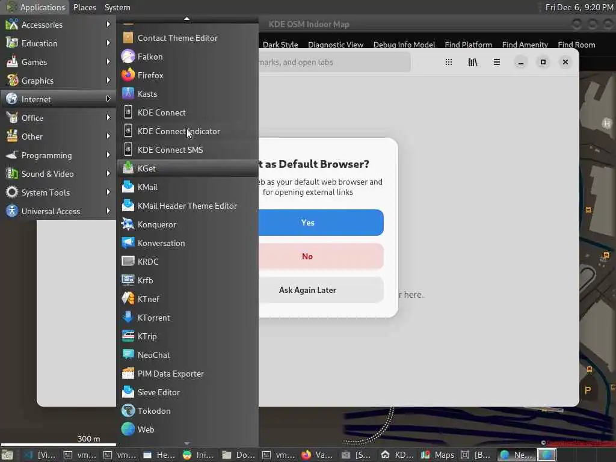Launch the highlighted KGet download manager

pos(188,168)
